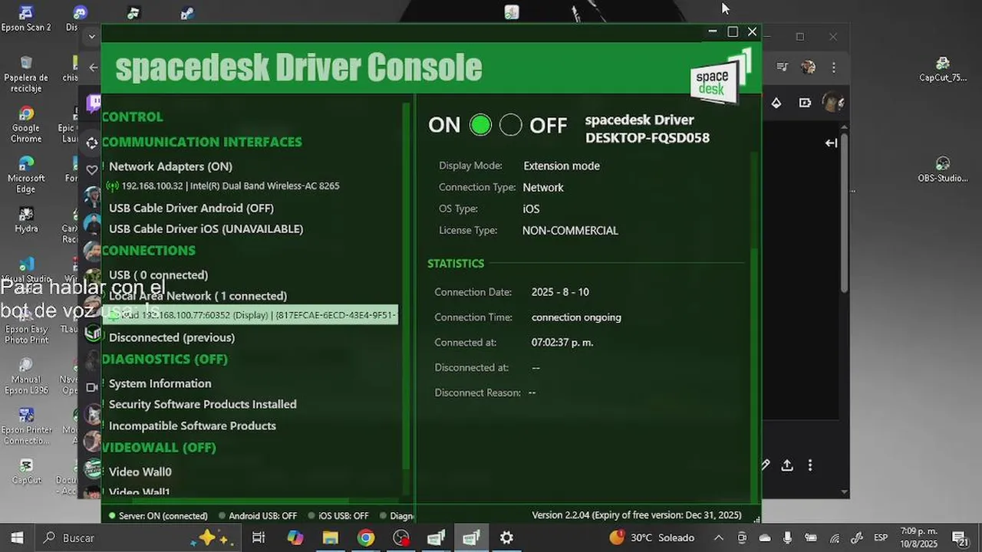Expand the VIDEOWALL (OFF) section

(159, 447)
